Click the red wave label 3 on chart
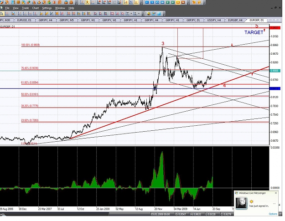 tap(163, 44)
